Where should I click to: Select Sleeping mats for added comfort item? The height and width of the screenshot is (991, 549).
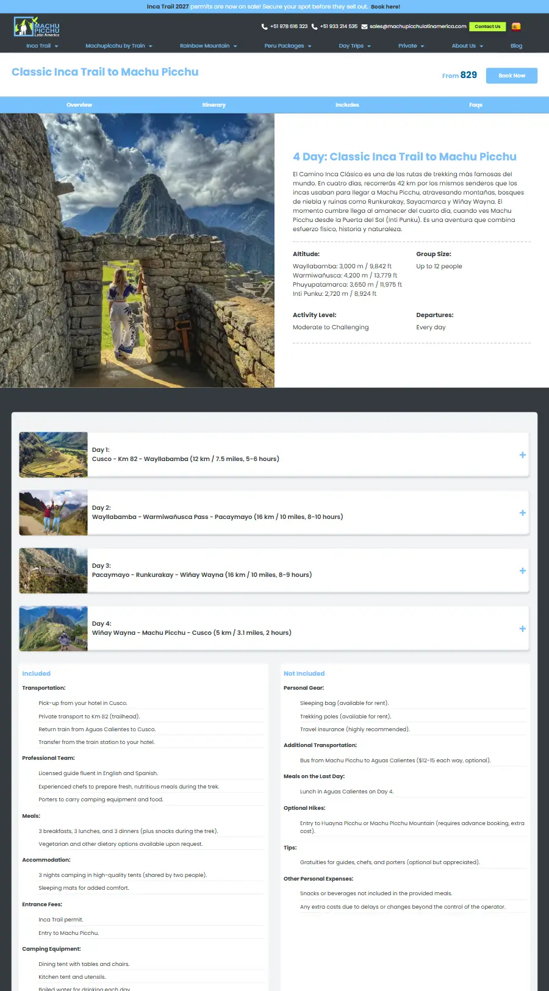(x=84, y=888)
